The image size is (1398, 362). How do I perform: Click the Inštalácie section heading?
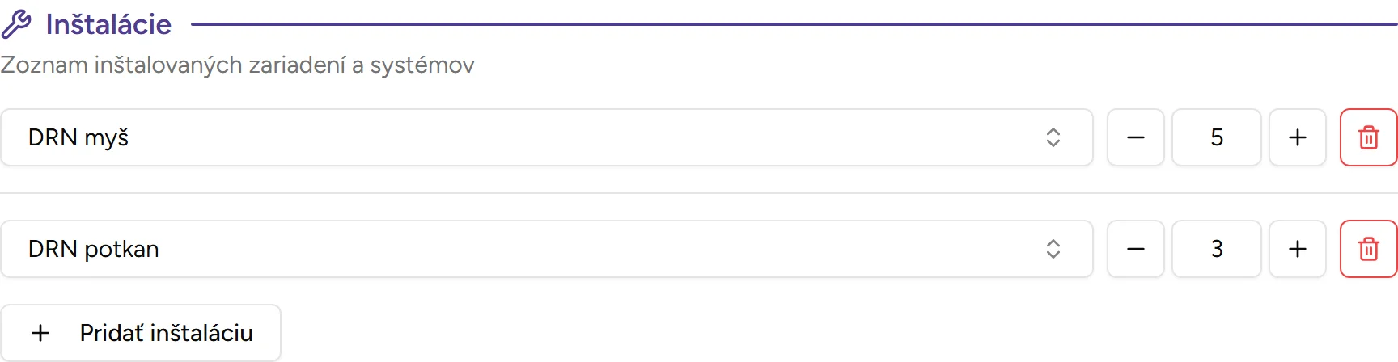pyautogui.click(x=108, y=24)
